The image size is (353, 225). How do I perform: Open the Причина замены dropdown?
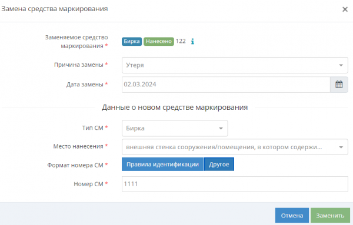point(235,65)
